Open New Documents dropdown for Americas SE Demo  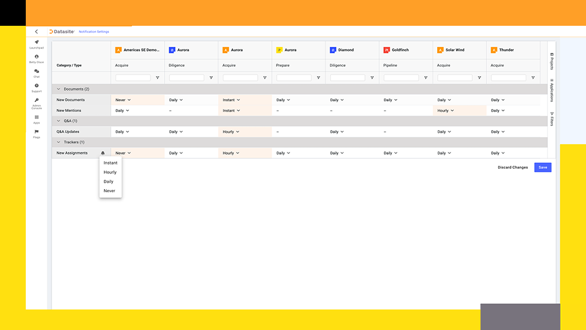(x=123, y=100)
